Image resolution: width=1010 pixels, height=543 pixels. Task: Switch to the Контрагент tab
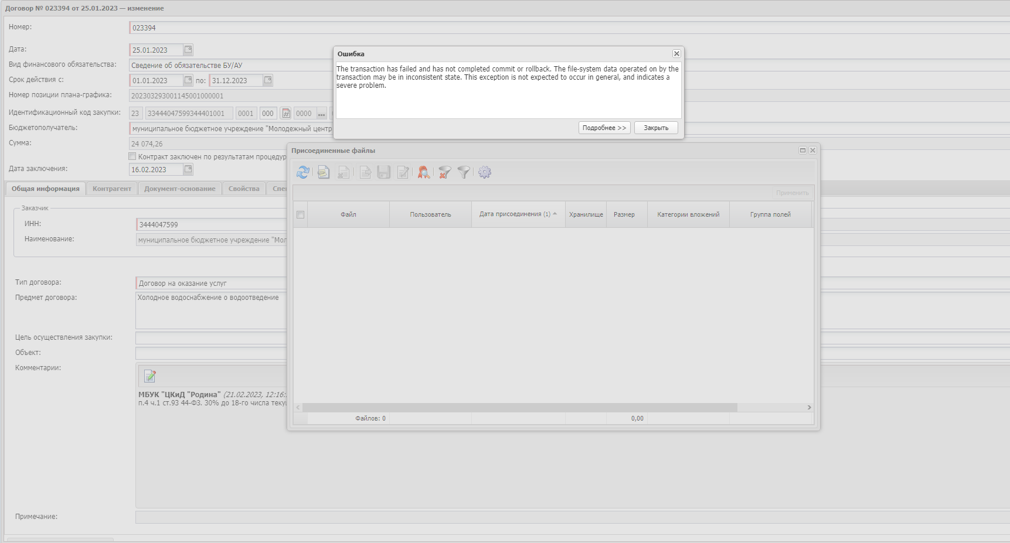pos(112,189)
